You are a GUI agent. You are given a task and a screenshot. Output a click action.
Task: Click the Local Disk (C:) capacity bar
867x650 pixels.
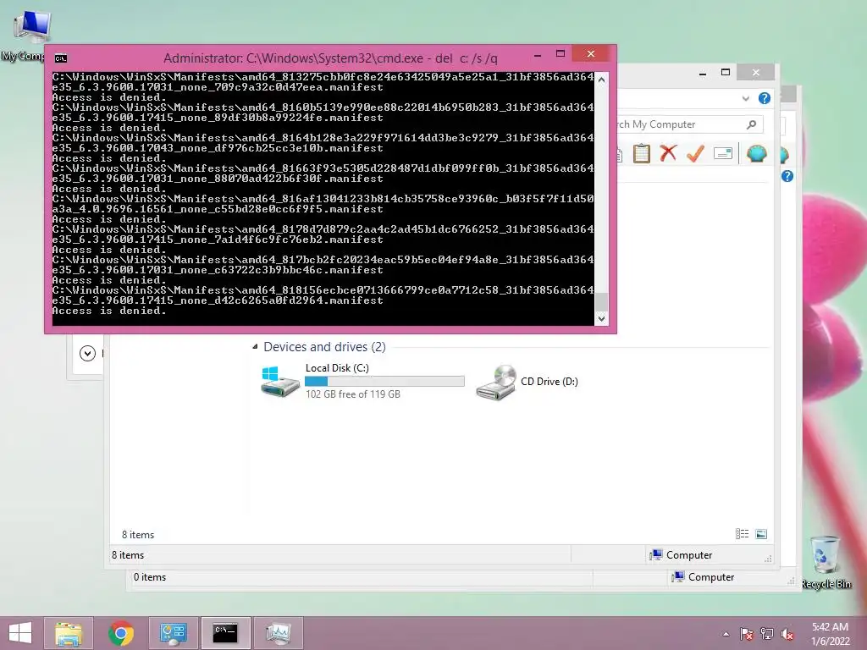point(385,382)
